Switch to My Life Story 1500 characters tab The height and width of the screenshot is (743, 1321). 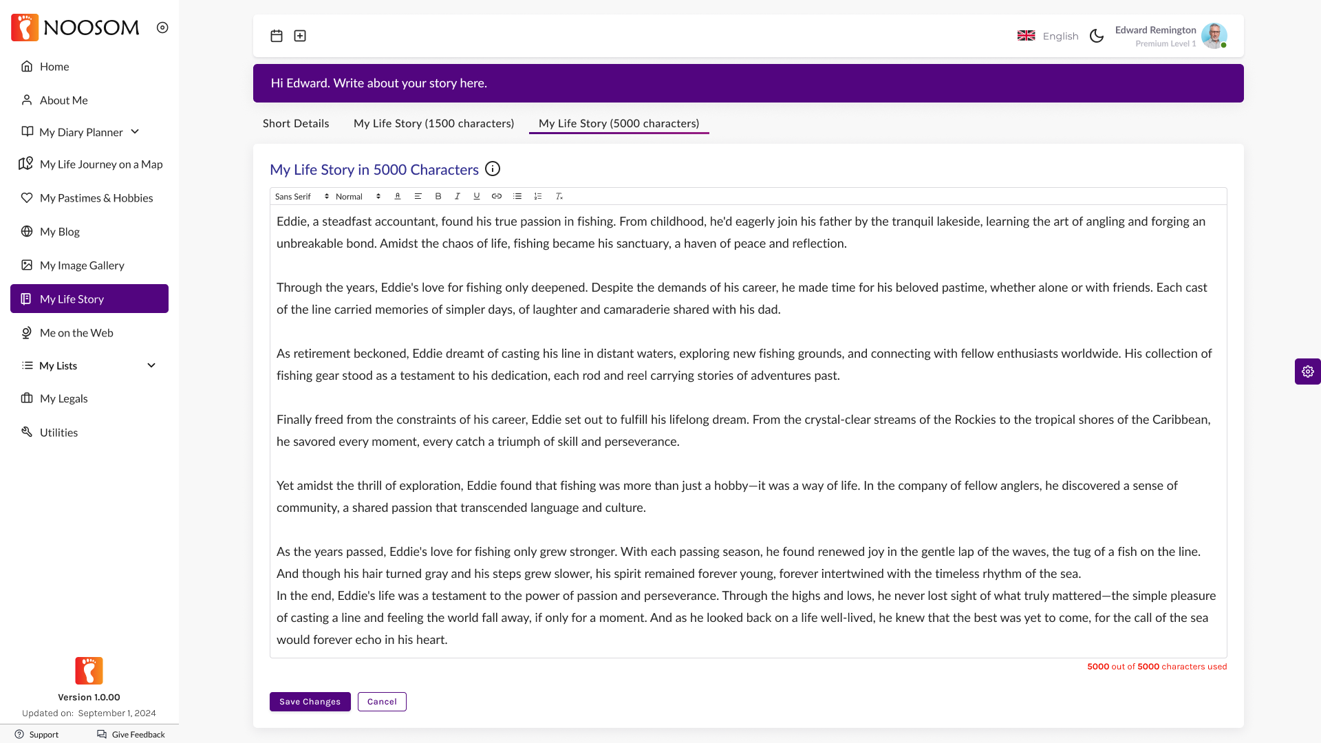[433, 123]
